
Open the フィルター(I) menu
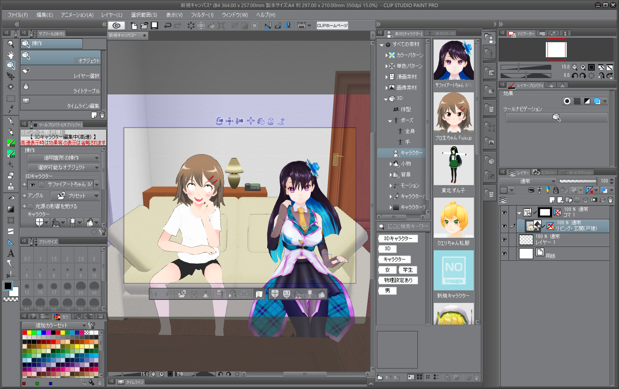point(202,15)
